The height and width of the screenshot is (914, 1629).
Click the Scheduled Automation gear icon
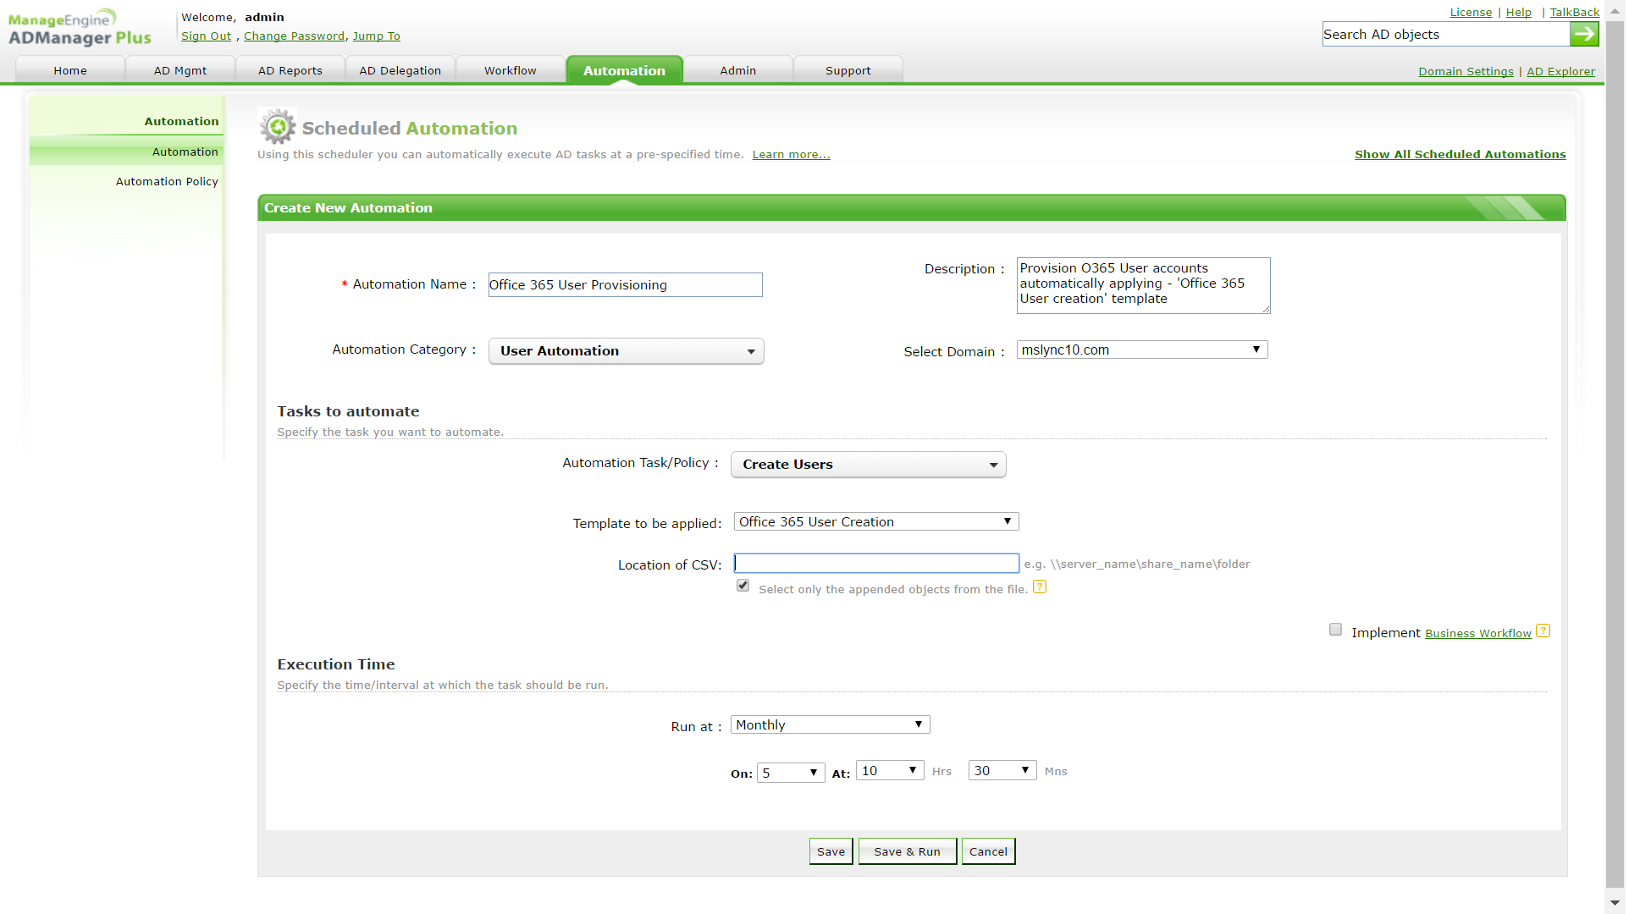pos(278,127)
